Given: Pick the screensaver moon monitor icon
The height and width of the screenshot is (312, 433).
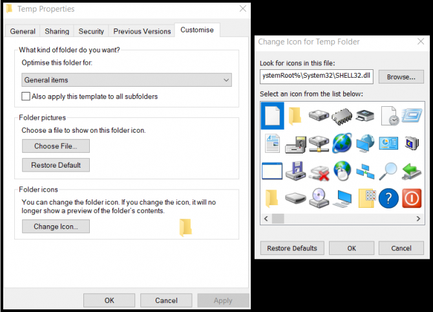Looking at the screenshot, I should [412, 143].
